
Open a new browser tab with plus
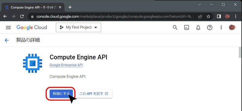[70, 7]
